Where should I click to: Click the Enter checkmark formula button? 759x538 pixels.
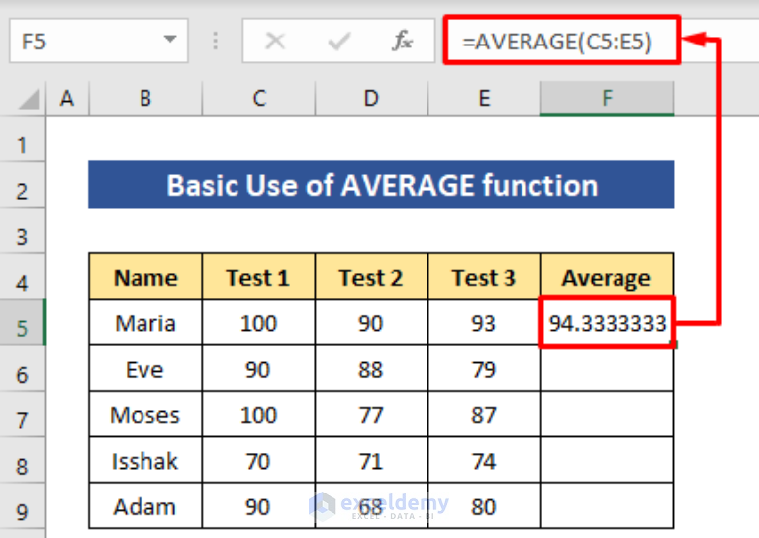tap(338, 42)
